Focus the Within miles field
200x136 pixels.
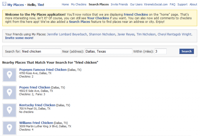coord(161,51)
